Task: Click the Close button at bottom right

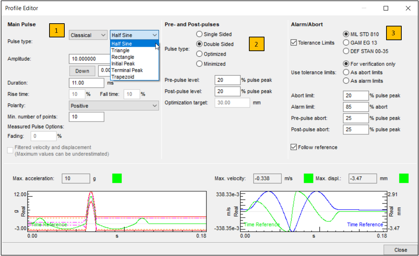Action: pos(400,250)
